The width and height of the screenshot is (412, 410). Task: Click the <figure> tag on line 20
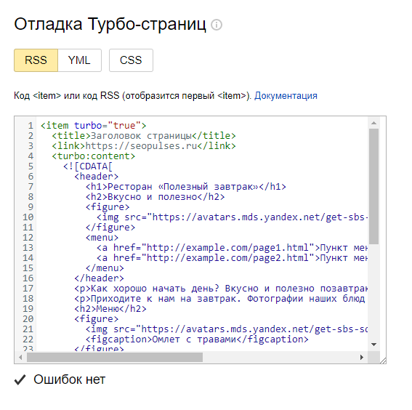[97, 319]
